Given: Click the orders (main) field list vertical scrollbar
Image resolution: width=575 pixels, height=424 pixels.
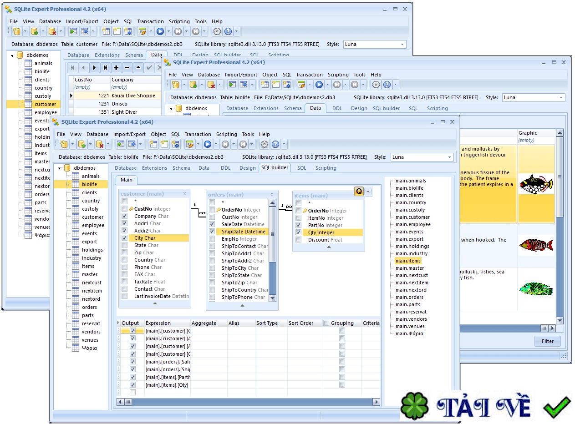Looking at the screenshot, I should [x=272, y=250].
